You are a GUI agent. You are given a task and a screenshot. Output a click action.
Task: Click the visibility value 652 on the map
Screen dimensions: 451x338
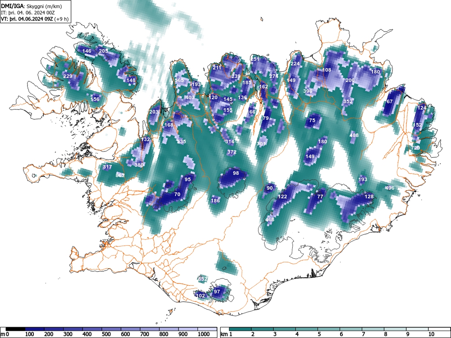tap(202, 279)
